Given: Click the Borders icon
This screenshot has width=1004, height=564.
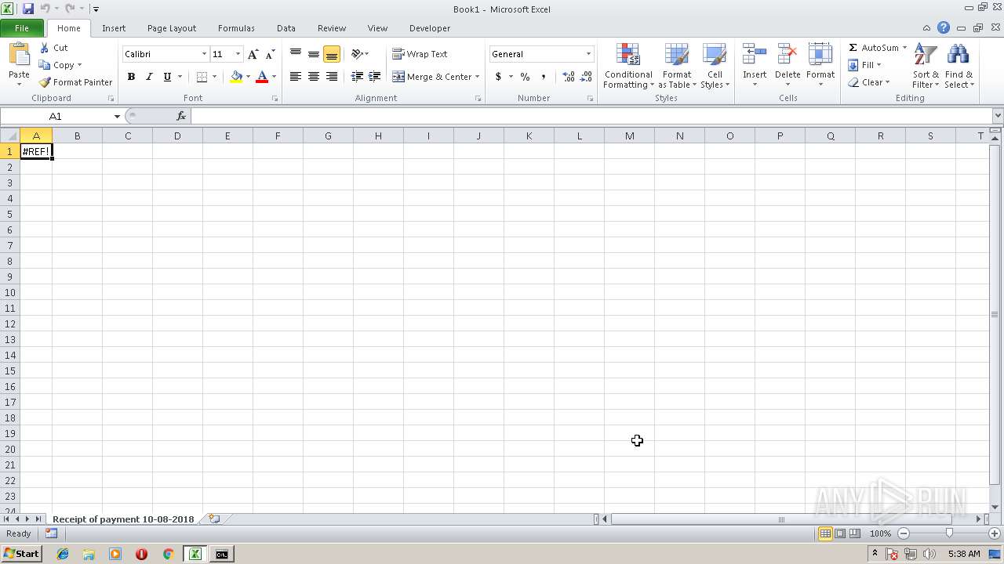Looking at the screenshot, I should (202, 77).
